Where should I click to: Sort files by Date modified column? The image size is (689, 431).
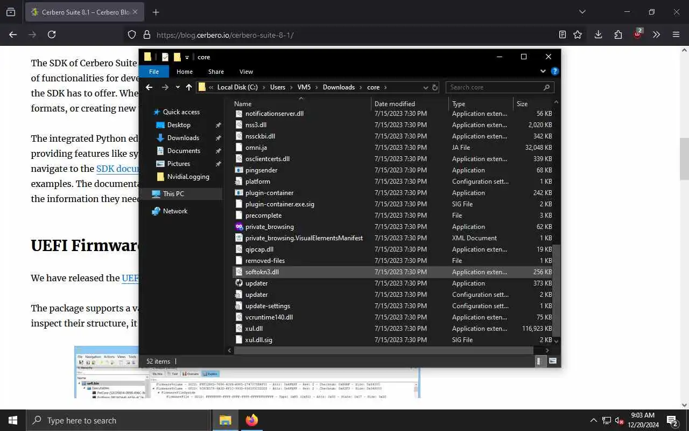tap(410, 103)
